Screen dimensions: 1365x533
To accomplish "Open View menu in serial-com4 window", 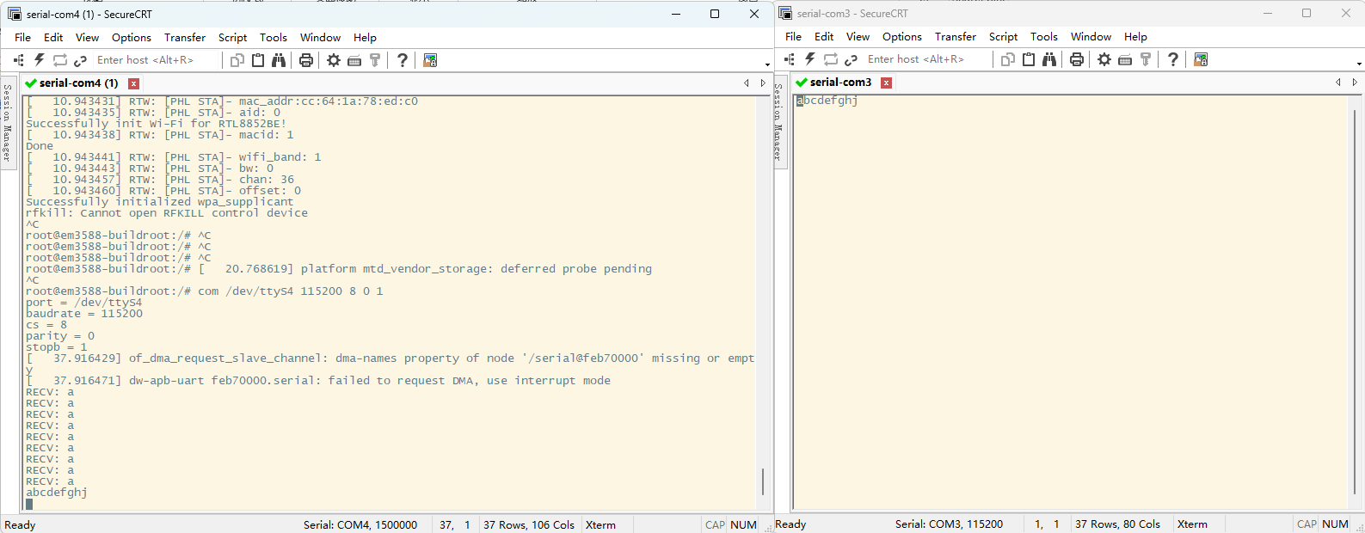I will [x=87, y=38].
